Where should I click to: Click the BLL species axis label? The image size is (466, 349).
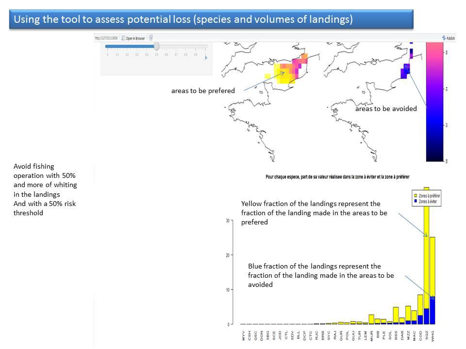pos(299,335)
